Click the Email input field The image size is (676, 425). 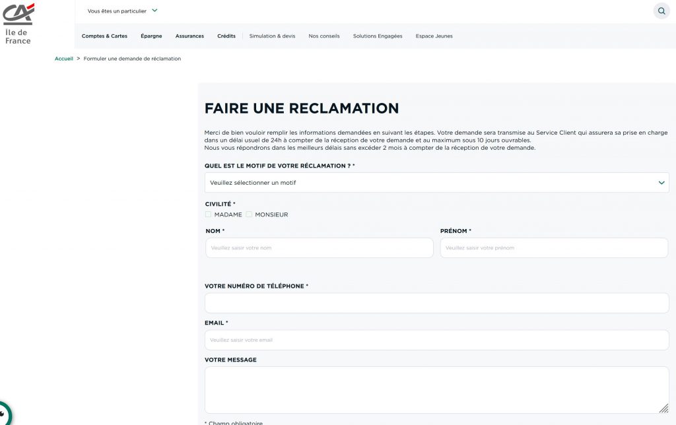436,341
